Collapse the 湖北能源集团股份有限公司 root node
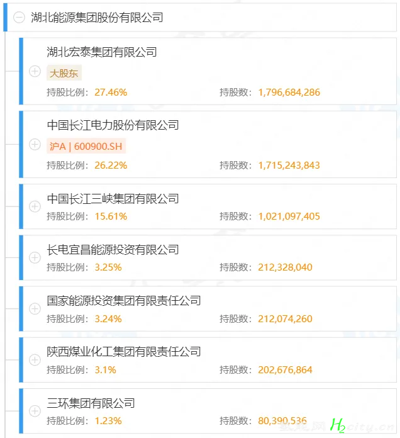 (x=19, y=18)
